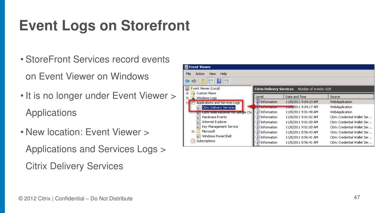Click the Windows Logs folder icon

tap(193, 98)
